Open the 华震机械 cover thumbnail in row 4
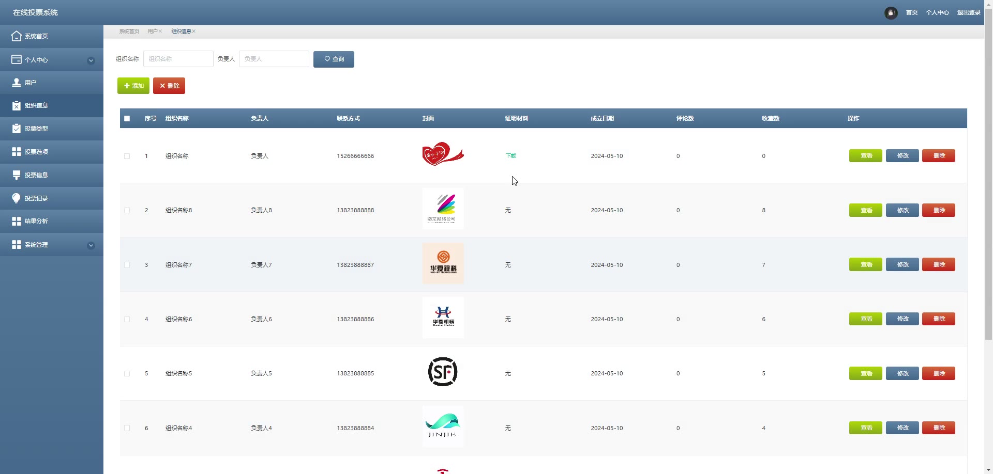Viewport: 993px width, 474px height. click(443, 318)
